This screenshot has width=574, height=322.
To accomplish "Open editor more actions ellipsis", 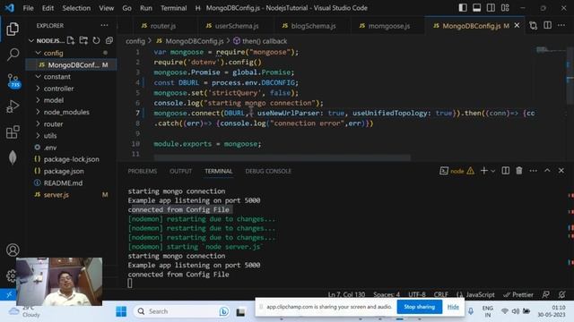I will pos(561,26).
